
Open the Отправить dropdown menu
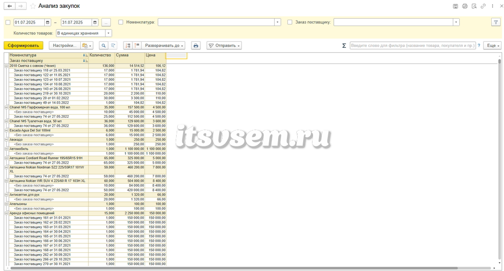pyautogui.click(x=224, y=46)
